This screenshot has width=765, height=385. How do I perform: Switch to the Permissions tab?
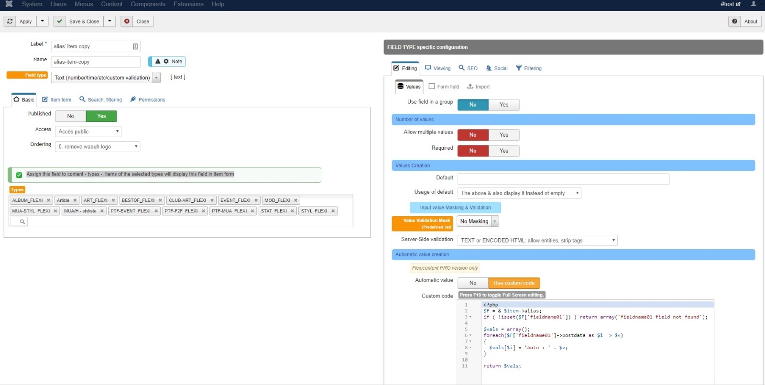[x=148, y=100]
